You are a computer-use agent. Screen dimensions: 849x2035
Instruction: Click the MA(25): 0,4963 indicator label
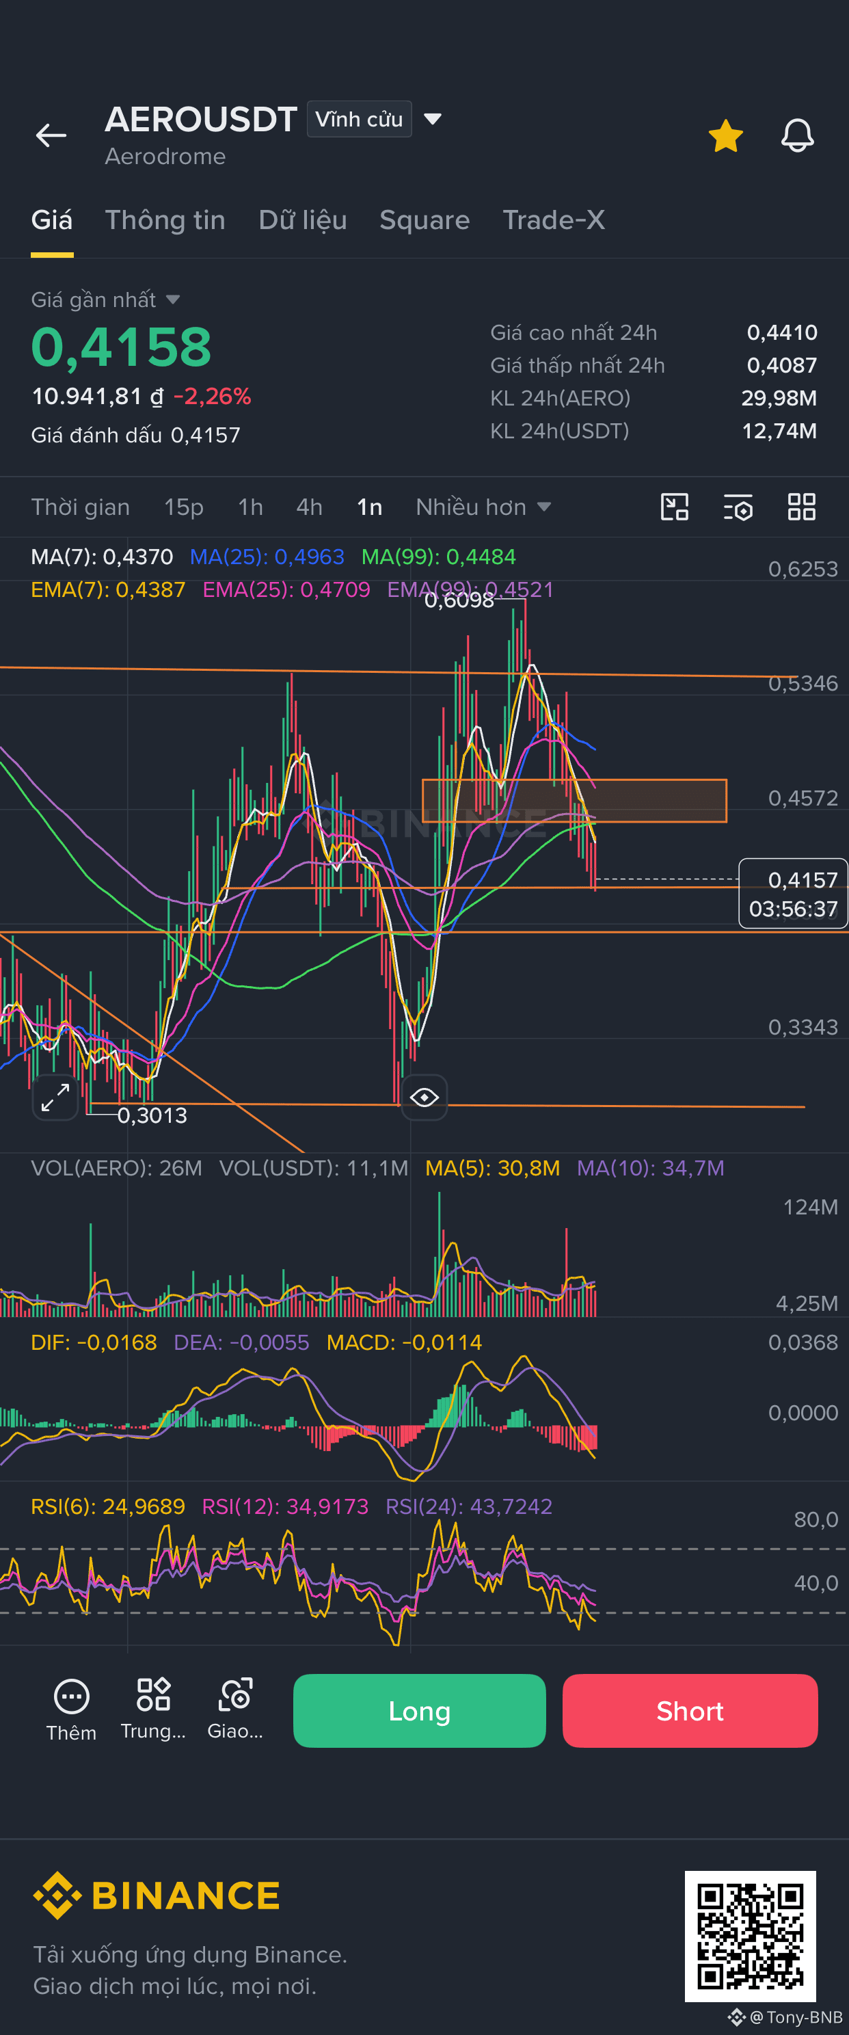267,556
